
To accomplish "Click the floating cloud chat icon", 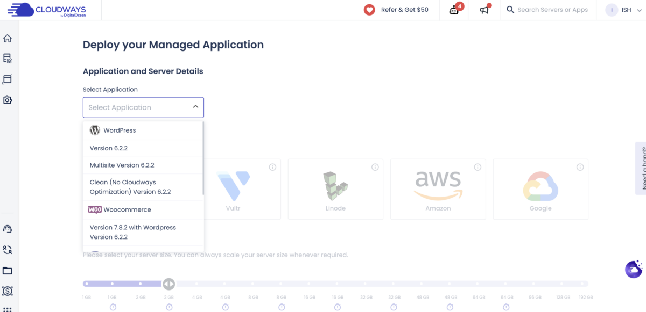I will pyautogui.click(x=634, y=269).
